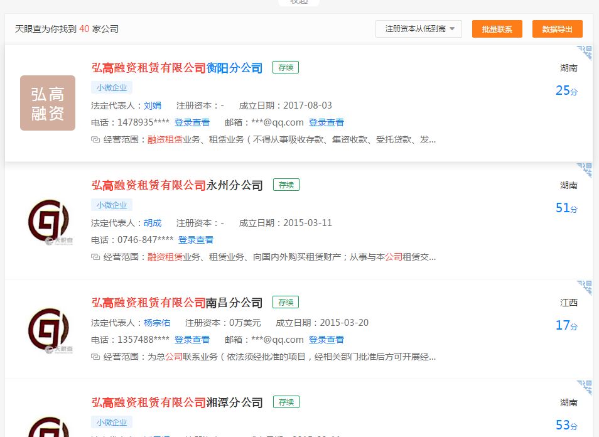Click the 17分 score of 南昌分公司
599x437 pixels.
[x=566, y=325]
